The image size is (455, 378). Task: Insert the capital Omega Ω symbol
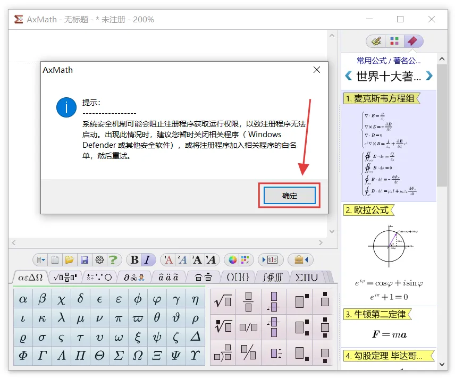click(x=138, y=355)
